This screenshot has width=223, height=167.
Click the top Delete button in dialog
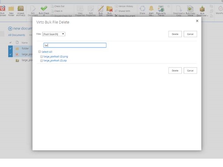[175, 34]
